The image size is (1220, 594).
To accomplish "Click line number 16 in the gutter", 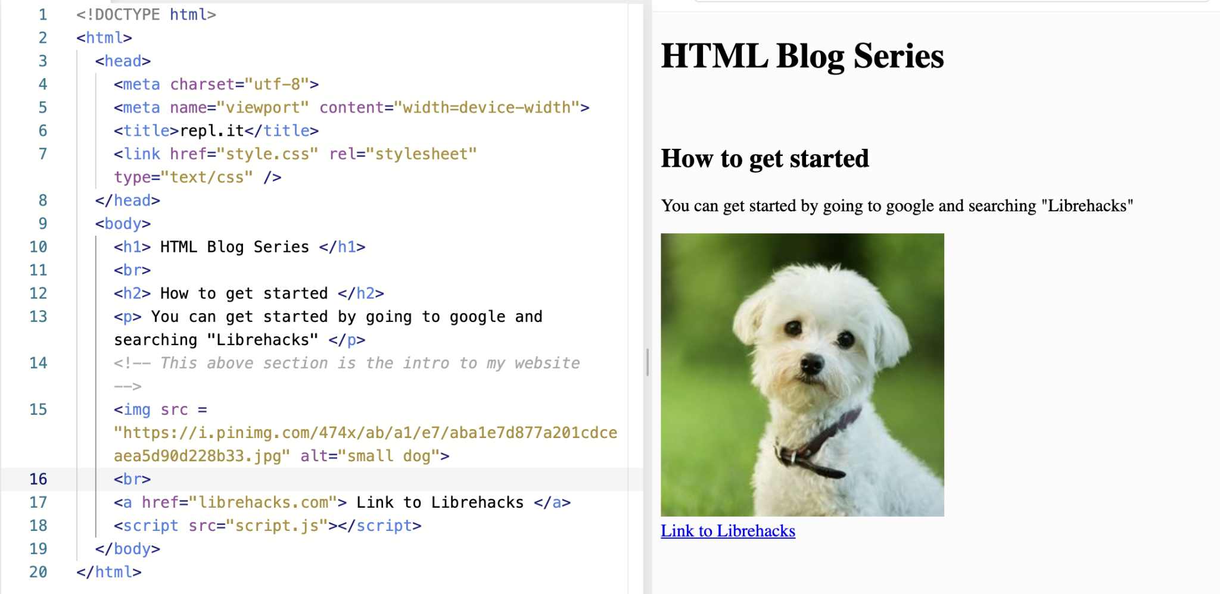I will pyautogui.click(x=38, y=479).
